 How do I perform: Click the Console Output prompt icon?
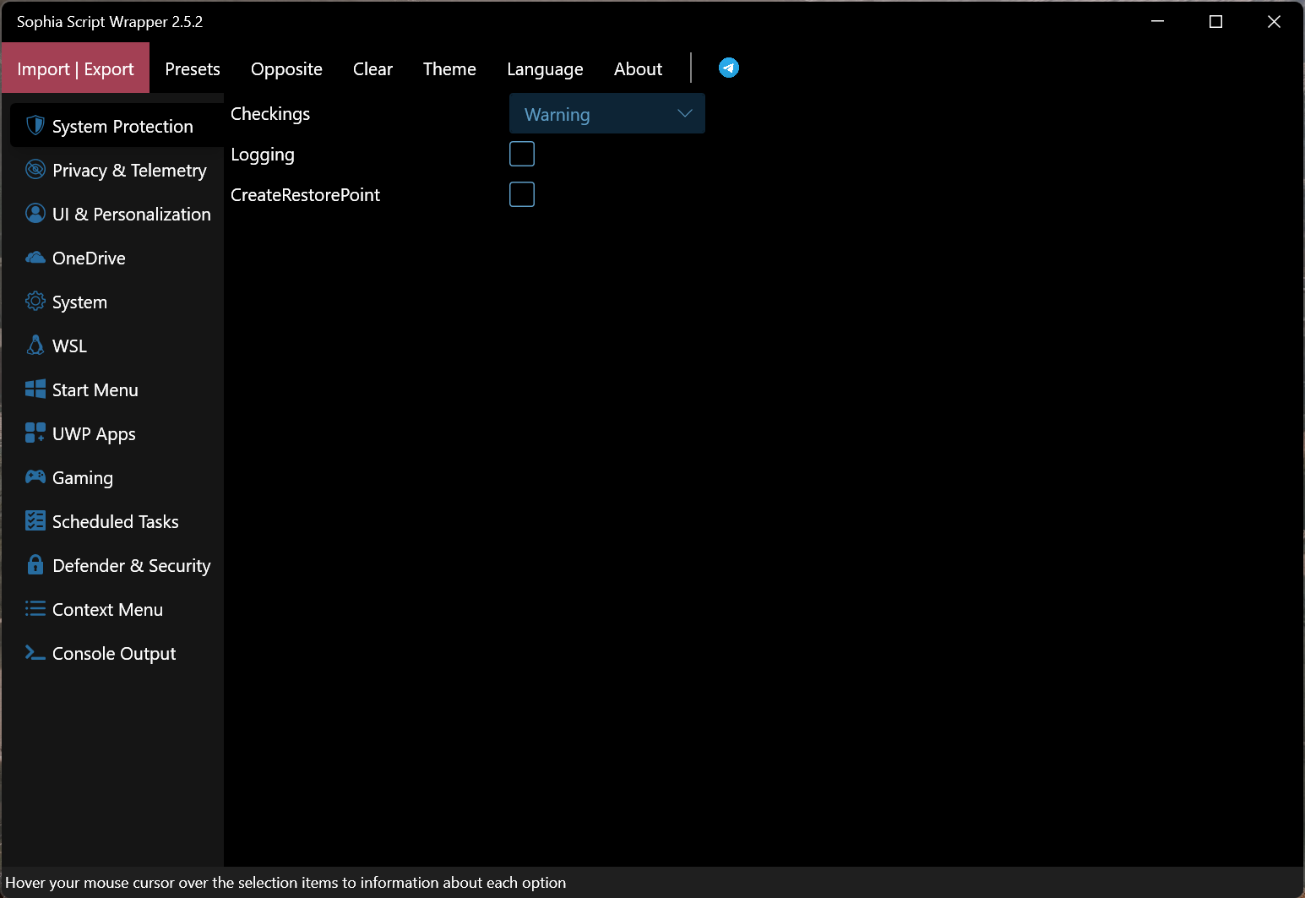35,653
